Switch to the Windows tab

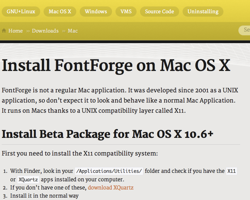coord(96,12)
